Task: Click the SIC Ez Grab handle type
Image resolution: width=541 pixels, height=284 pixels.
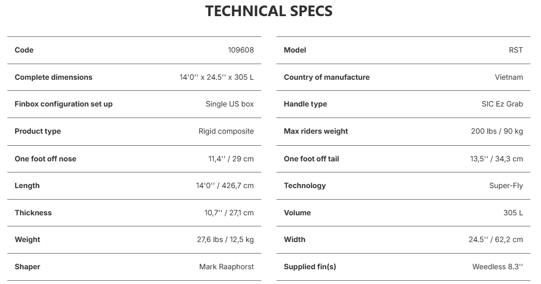Action: click(502, 104)
